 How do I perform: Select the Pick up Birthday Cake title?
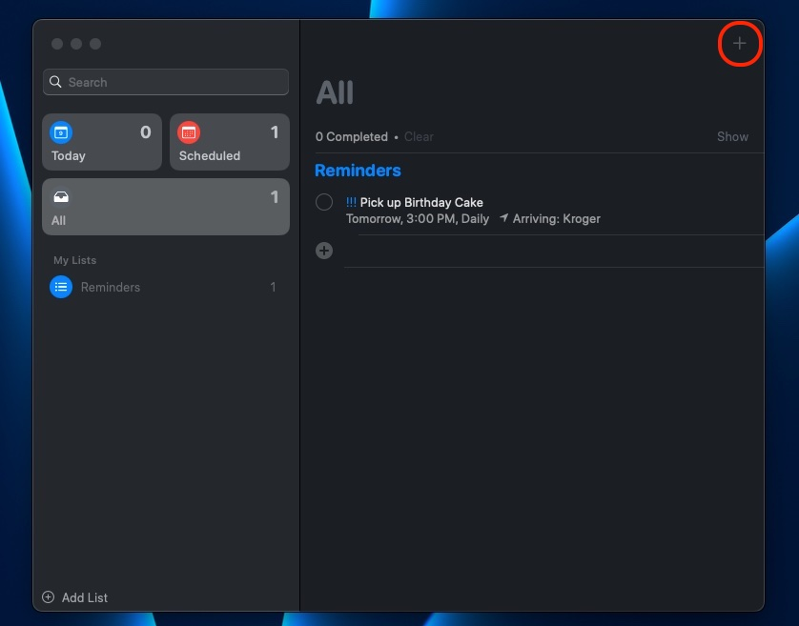coord(421,202)
